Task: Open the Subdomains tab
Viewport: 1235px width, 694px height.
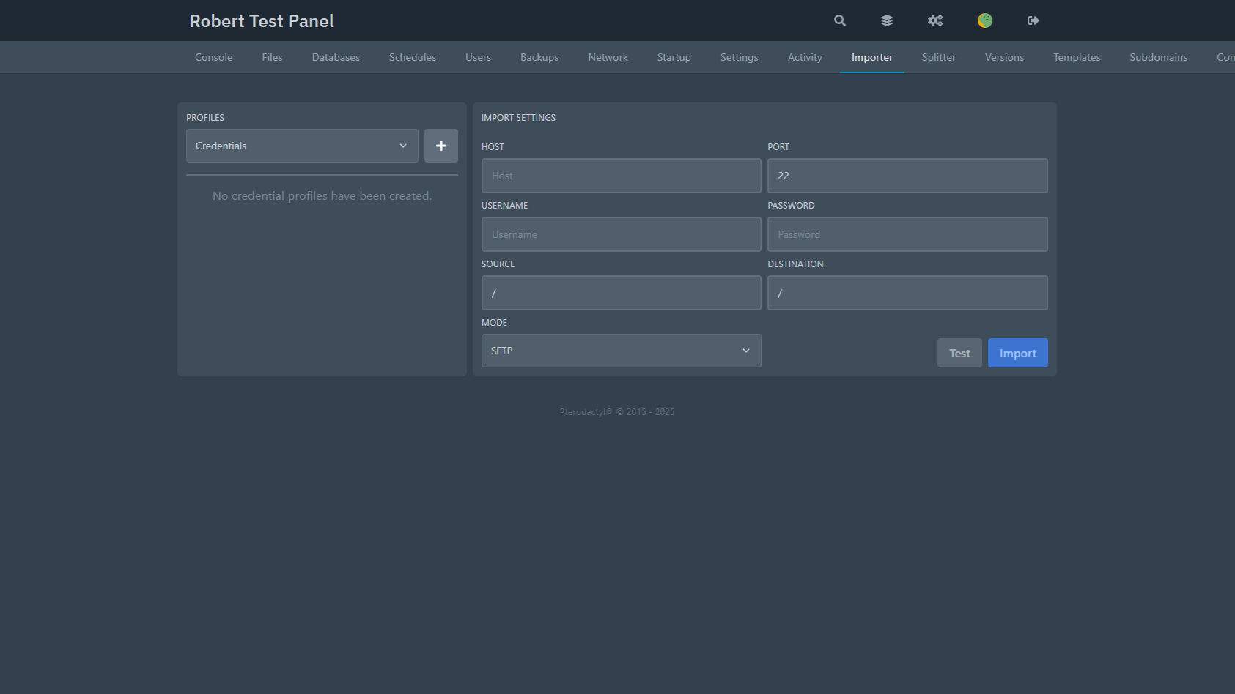Action: tap(1158, 57)
